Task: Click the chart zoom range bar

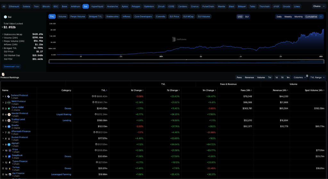Action: 187,61
